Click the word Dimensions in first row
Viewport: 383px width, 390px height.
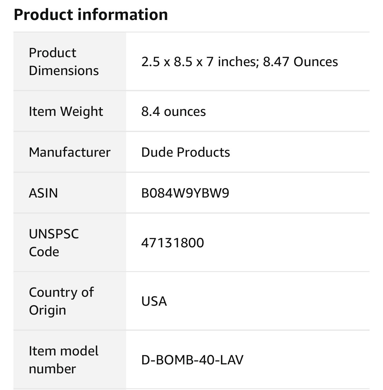point(64,71)
